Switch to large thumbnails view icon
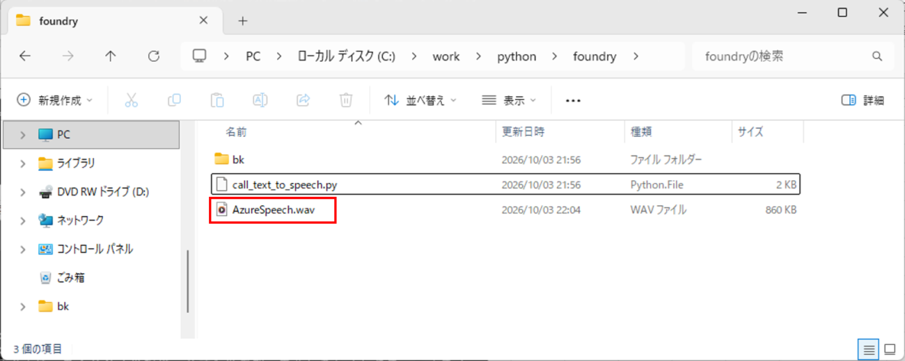Screen dimensions: 905x361 click(x=890, y=349)
